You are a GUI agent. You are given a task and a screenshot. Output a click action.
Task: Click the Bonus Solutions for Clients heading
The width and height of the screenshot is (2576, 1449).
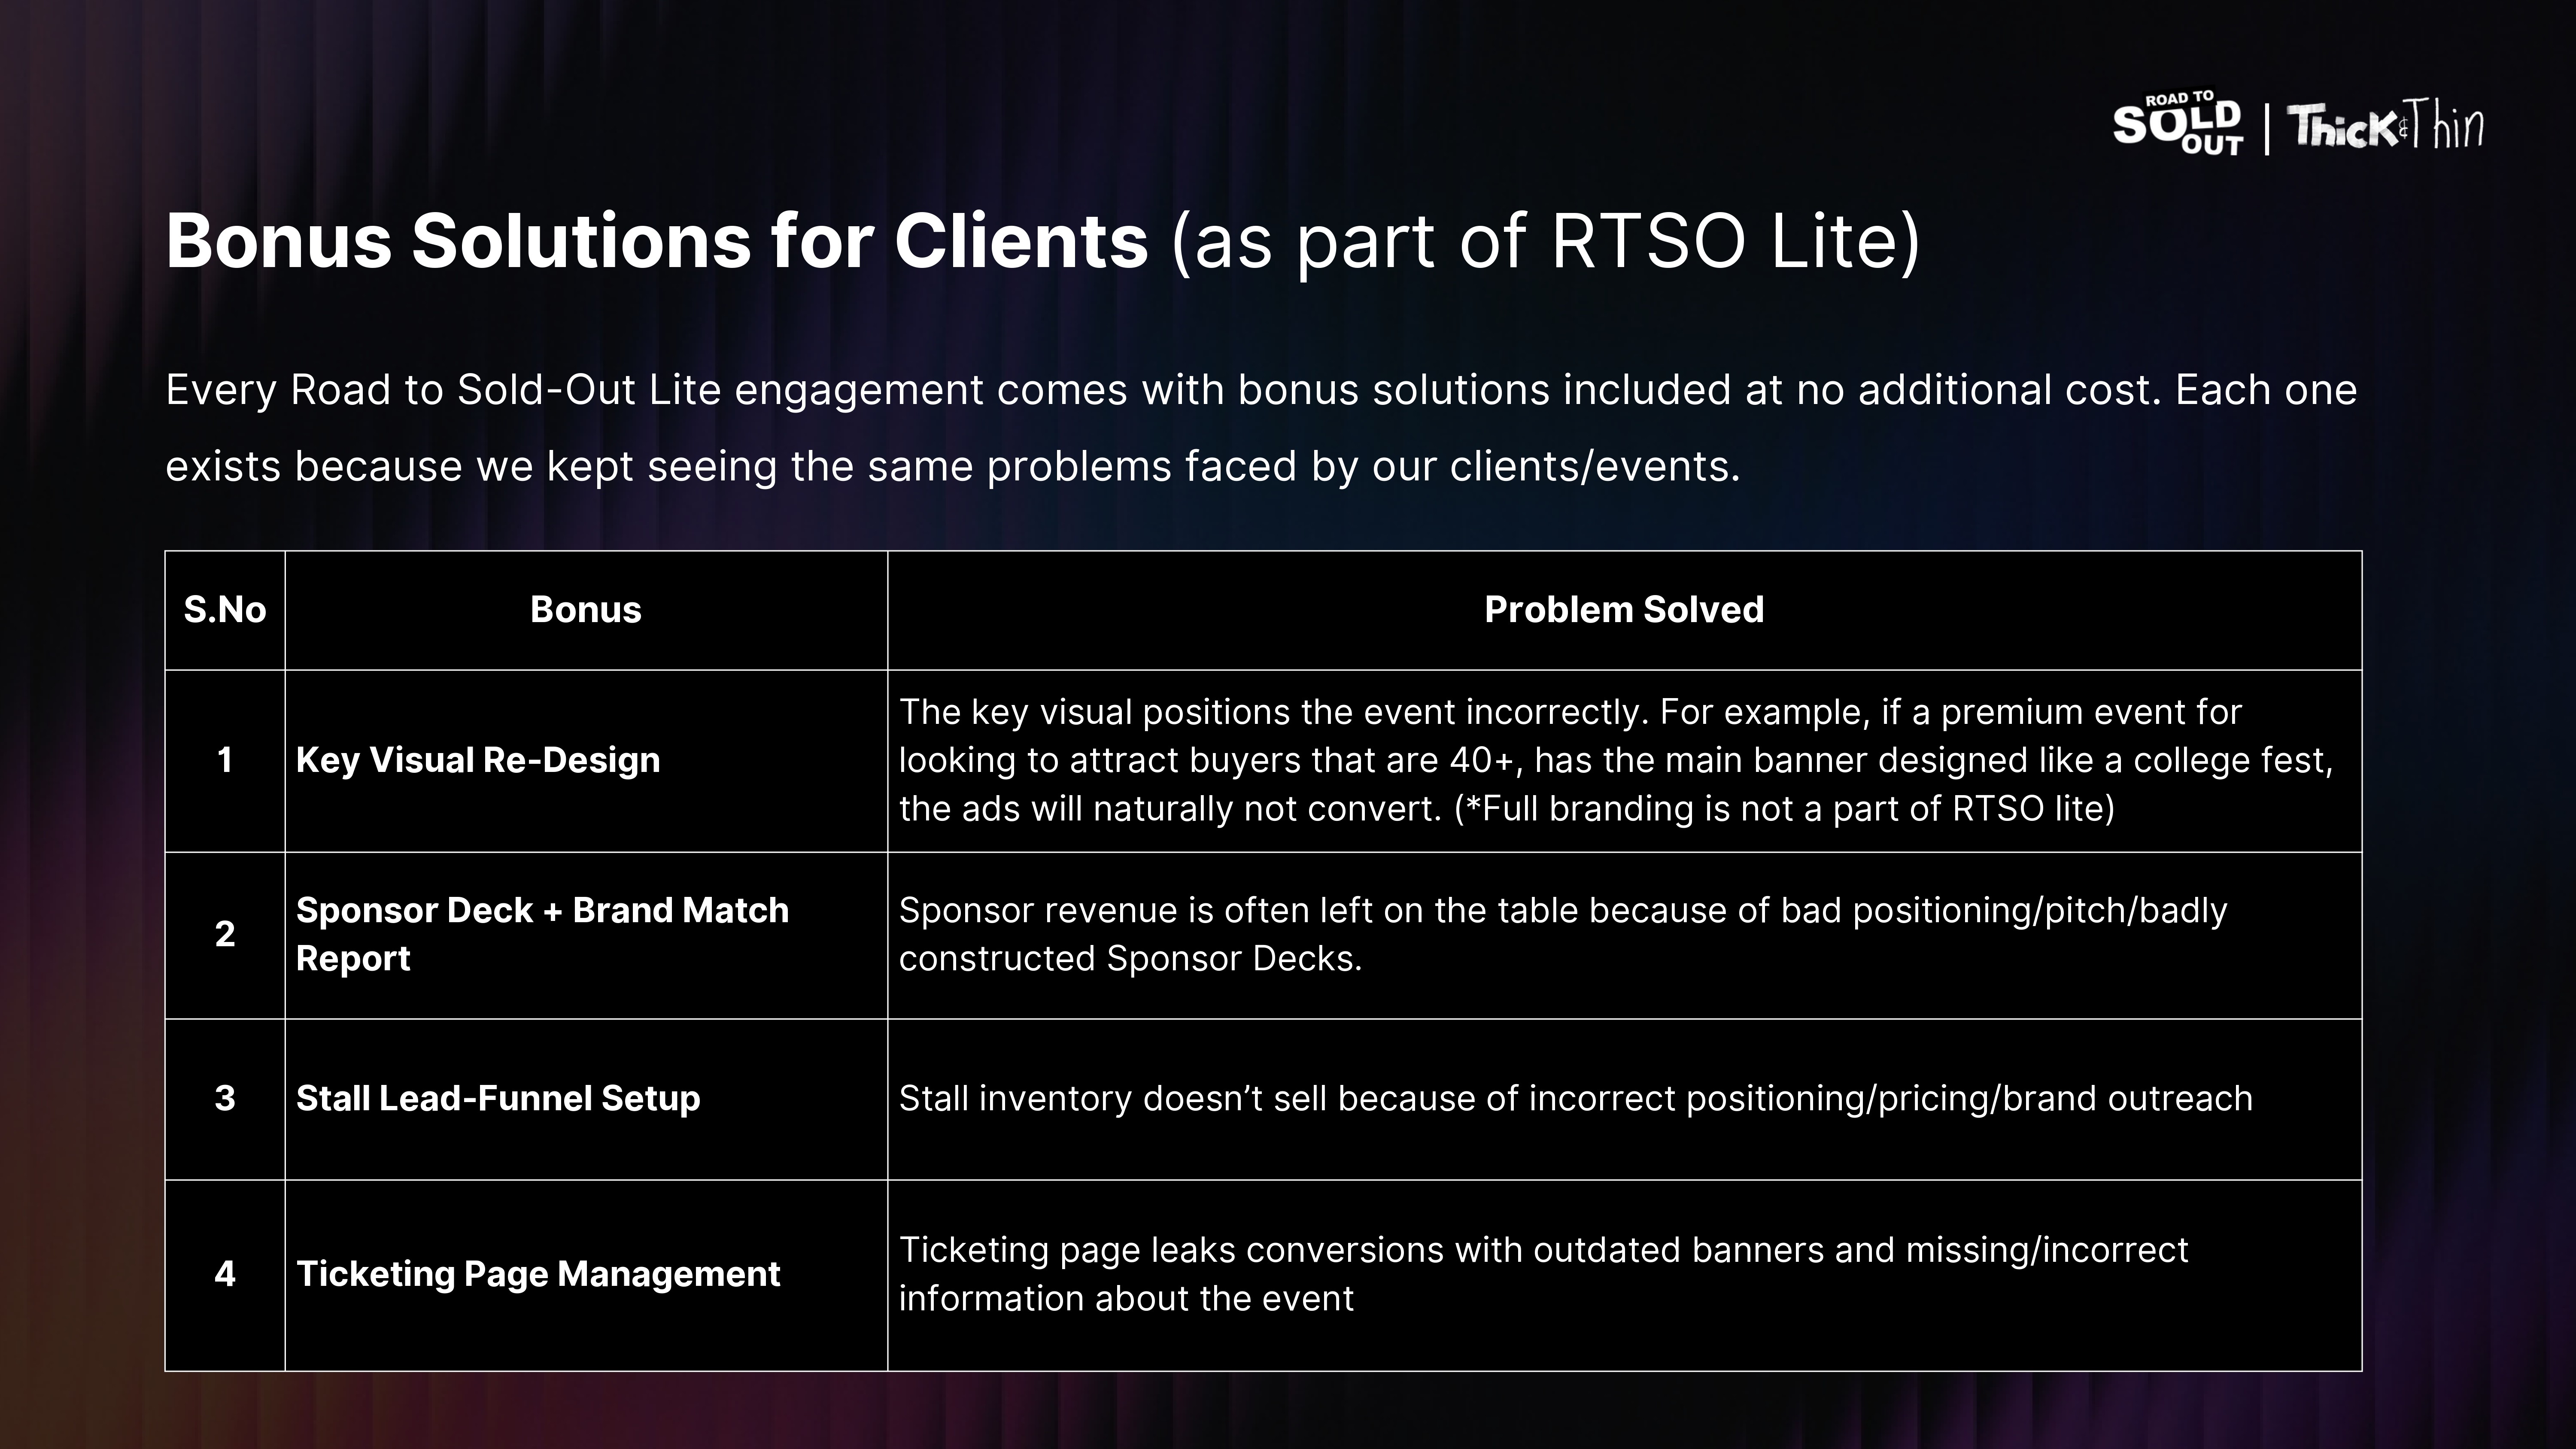(x=657, y=241)
